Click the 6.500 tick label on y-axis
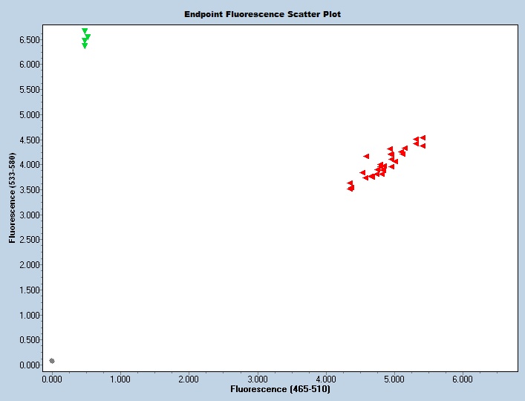Screen dimensions: 525x401 [28, 39]
